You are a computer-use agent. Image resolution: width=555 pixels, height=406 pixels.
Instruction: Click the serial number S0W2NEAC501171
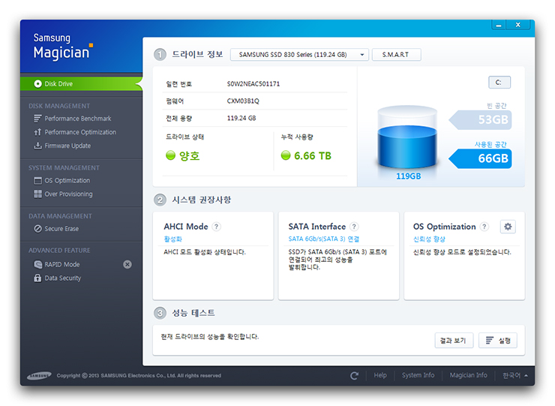tap(253, 84)
